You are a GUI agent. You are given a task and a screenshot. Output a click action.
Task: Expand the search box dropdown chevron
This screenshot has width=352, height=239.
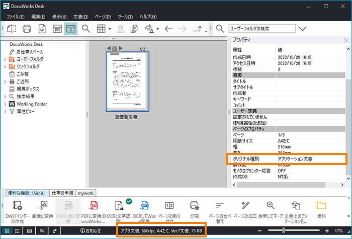[x=302, y=29]
